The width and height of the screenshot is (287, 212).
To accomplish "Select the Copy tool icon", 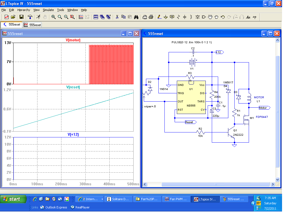I will [x=124, y=17].
